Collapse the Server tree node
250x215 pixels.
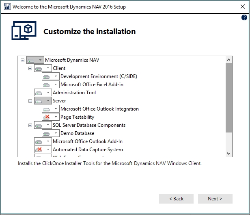pyautogui.click(x=30, y=101)
